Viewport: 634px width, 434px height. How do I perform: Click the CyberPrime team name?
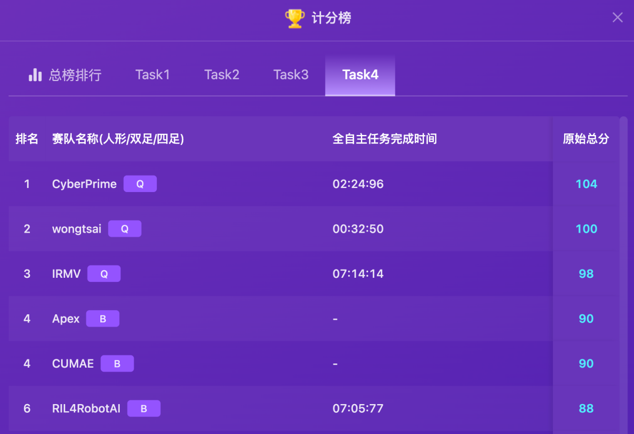pos(85,184)
